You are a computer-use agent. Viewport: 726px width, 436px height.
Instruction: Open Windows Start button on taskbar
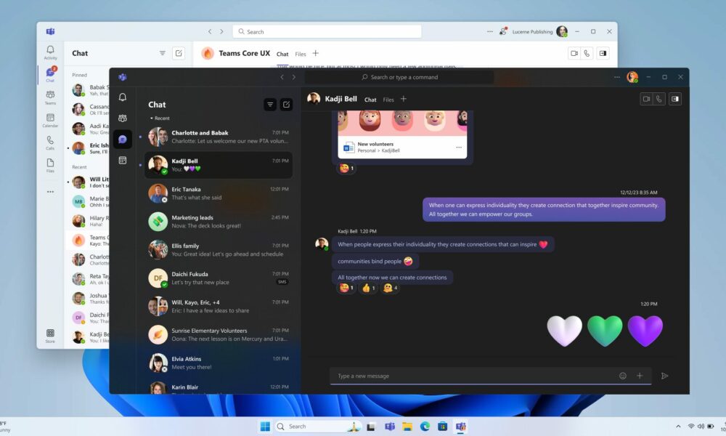click(265, 427)
